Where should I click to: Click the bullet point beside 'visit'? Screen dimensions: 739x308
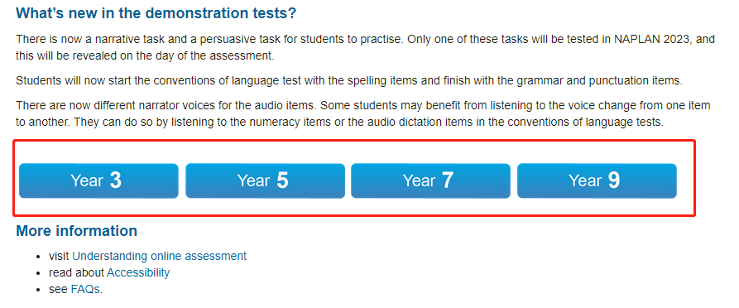pos(39,257)
